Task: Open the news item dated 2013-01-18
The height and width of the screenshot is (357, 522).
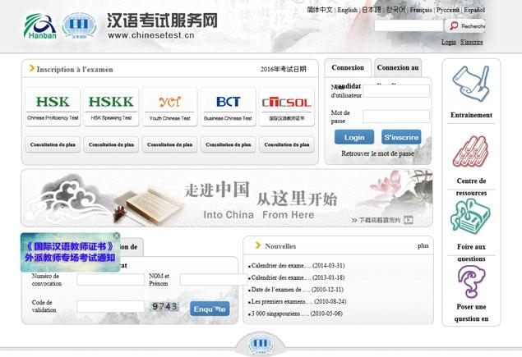Action: tap(296, 277)
